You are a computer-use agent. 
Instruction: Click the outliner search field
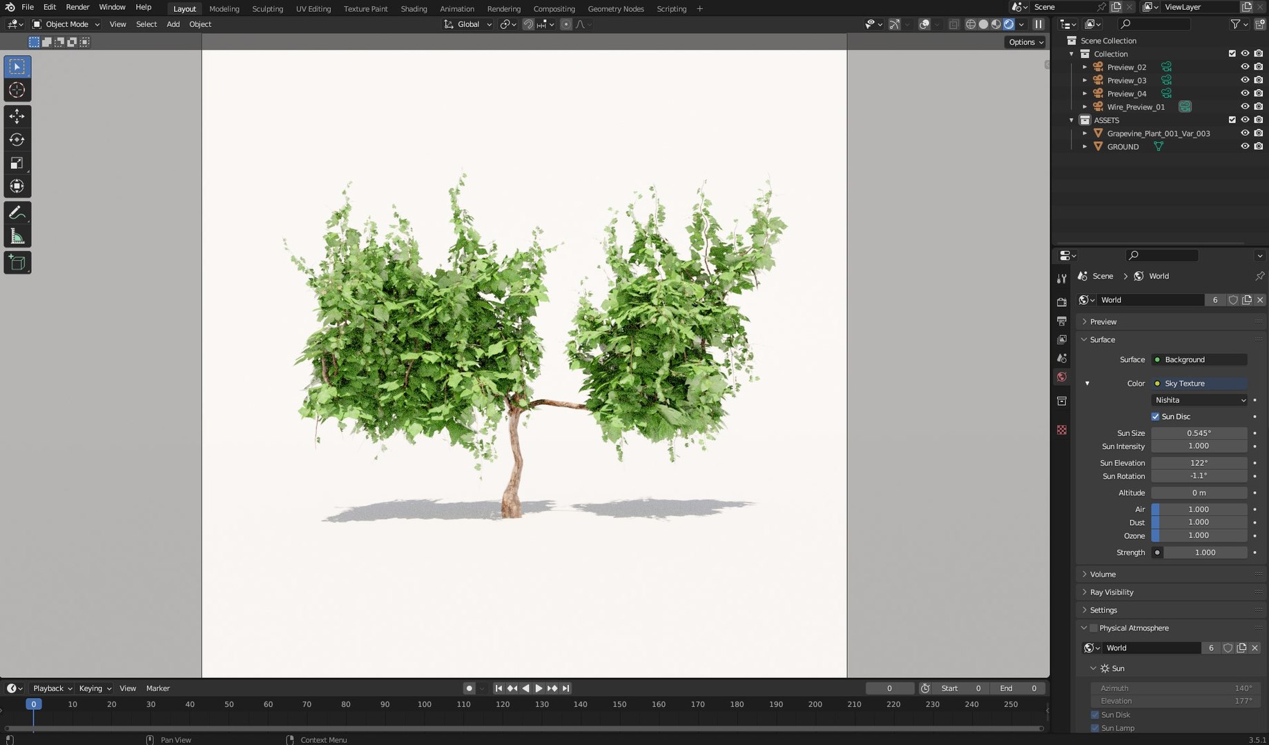[x=1154, y=24]
